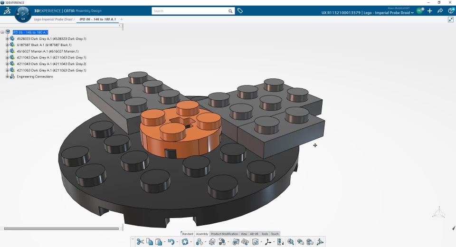
Task: Open the Help question mark icon
Action: 451,11
